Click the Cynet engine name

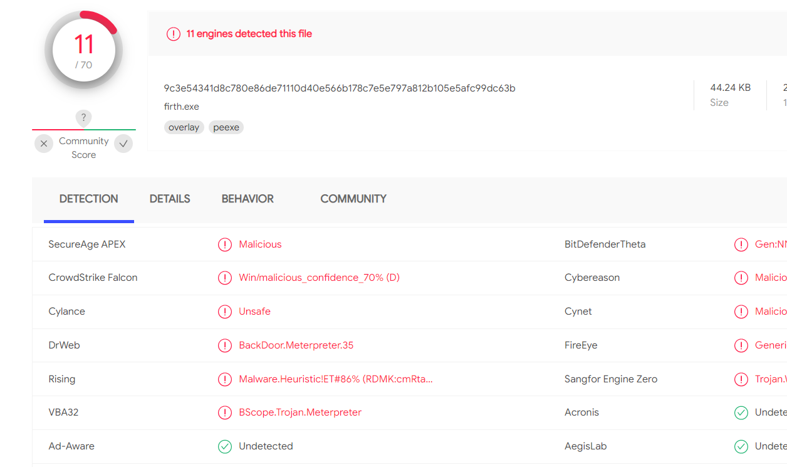coord(578,312)
